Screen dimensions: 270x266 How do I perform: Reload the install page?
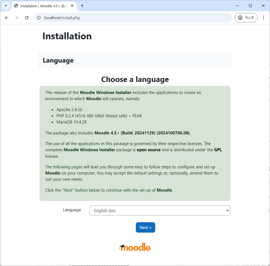pyautogui.click(x=27, y=18)
